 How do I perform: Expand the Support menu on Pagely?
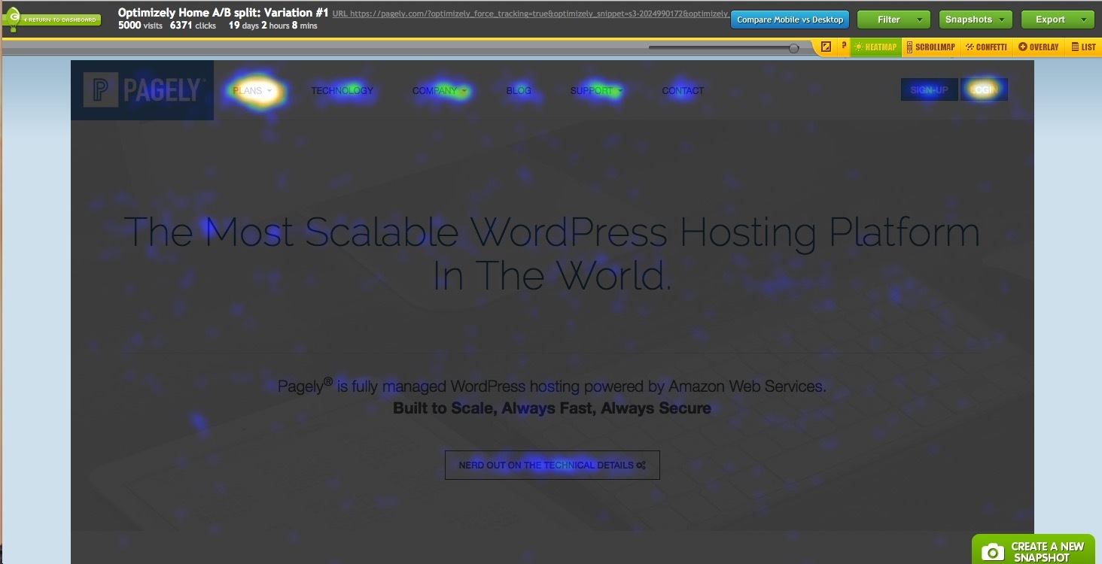point(597,91)
